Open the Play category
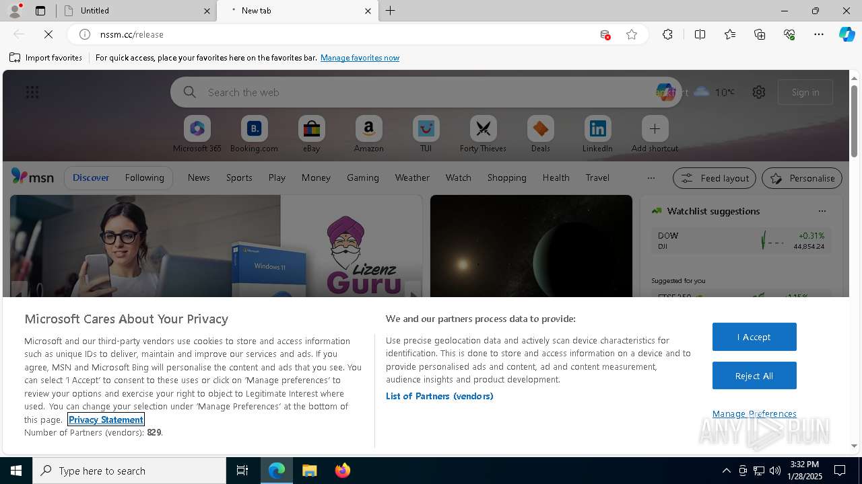Image resolution: width=862 pixels, height=484 pixels. (277, 177)
